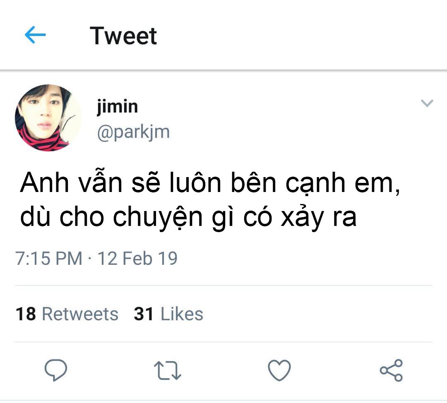447x403 pixels.
Task: Click the line "dù cho chuyện gì có xảy ra"
Action: click(188, 217)
